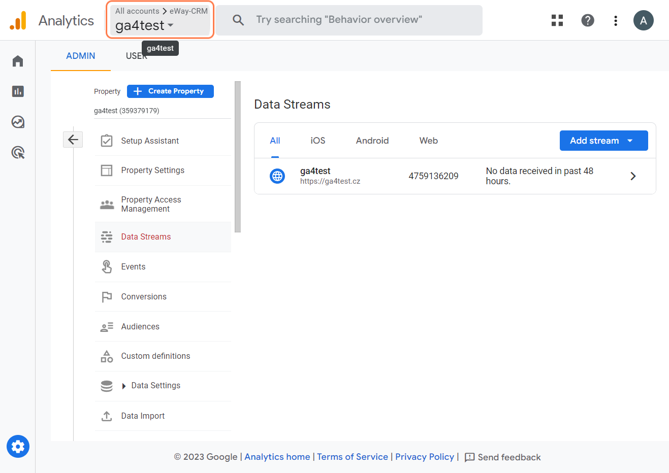Click the No data received status text
669x473 pixels.
(x=539, y=176)
